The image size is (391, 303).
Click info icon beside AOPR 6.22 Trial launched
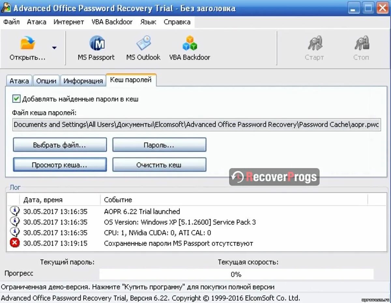(x=15, y=211)
